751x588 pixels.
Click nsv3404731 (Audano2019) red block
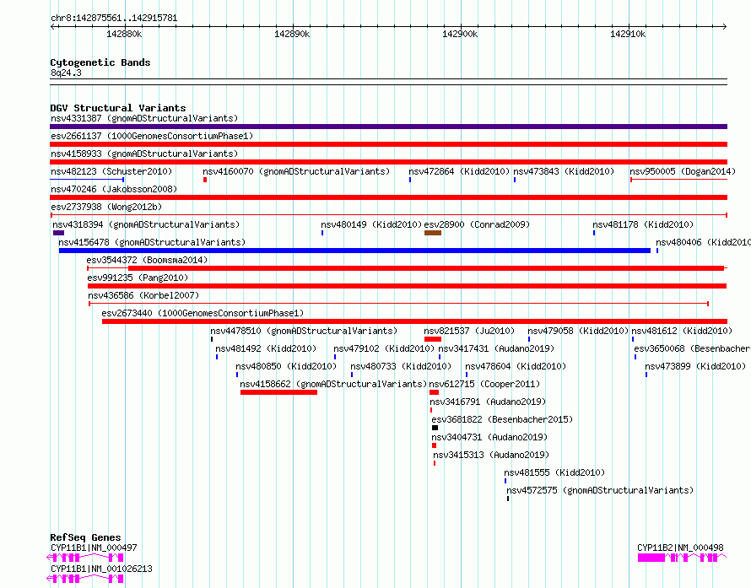434,445
